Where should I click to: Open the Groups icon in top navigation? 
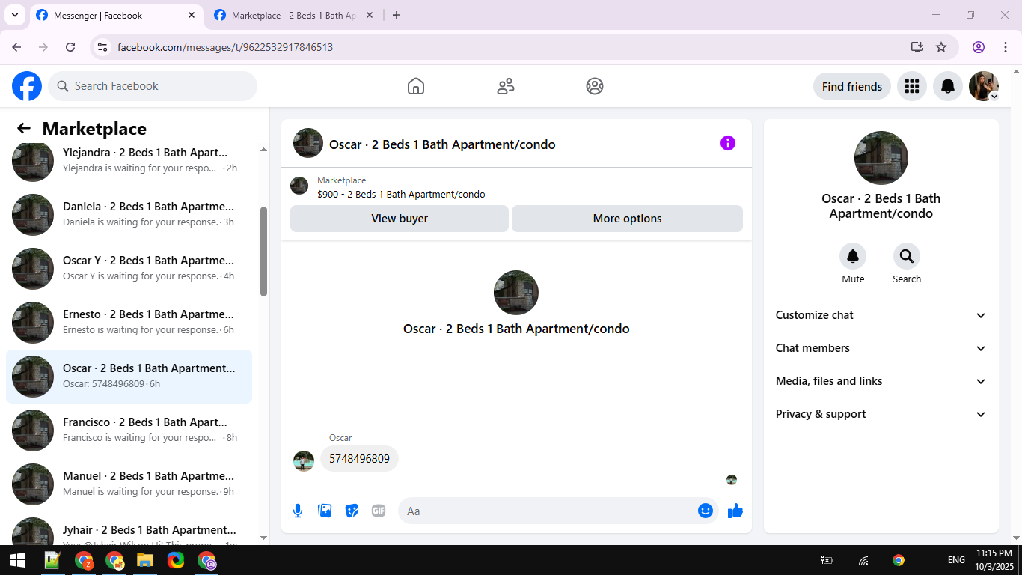595,86
